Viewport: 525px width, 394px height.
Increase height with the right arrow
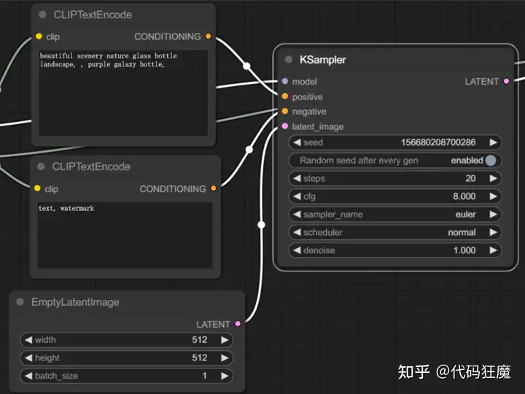(x=225, y=358)
